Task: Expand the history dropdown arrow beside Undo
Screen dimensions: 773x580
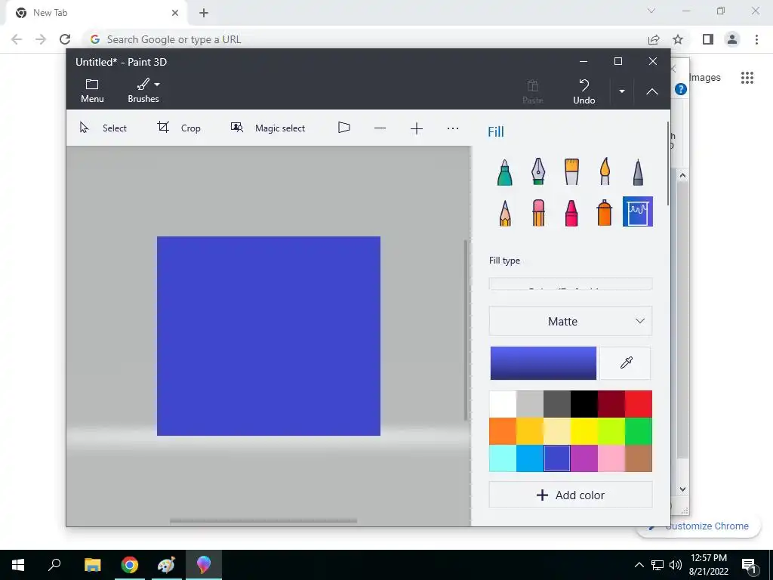Action: coord(622,91)
